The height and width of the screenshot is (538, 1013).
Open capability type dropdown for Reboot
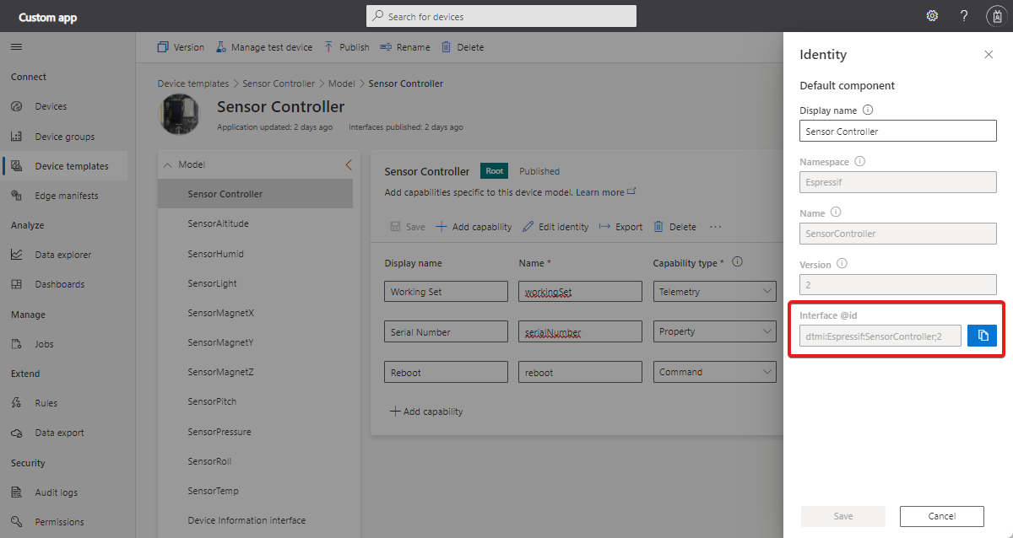pyautogui.click(x=715, y=372)
